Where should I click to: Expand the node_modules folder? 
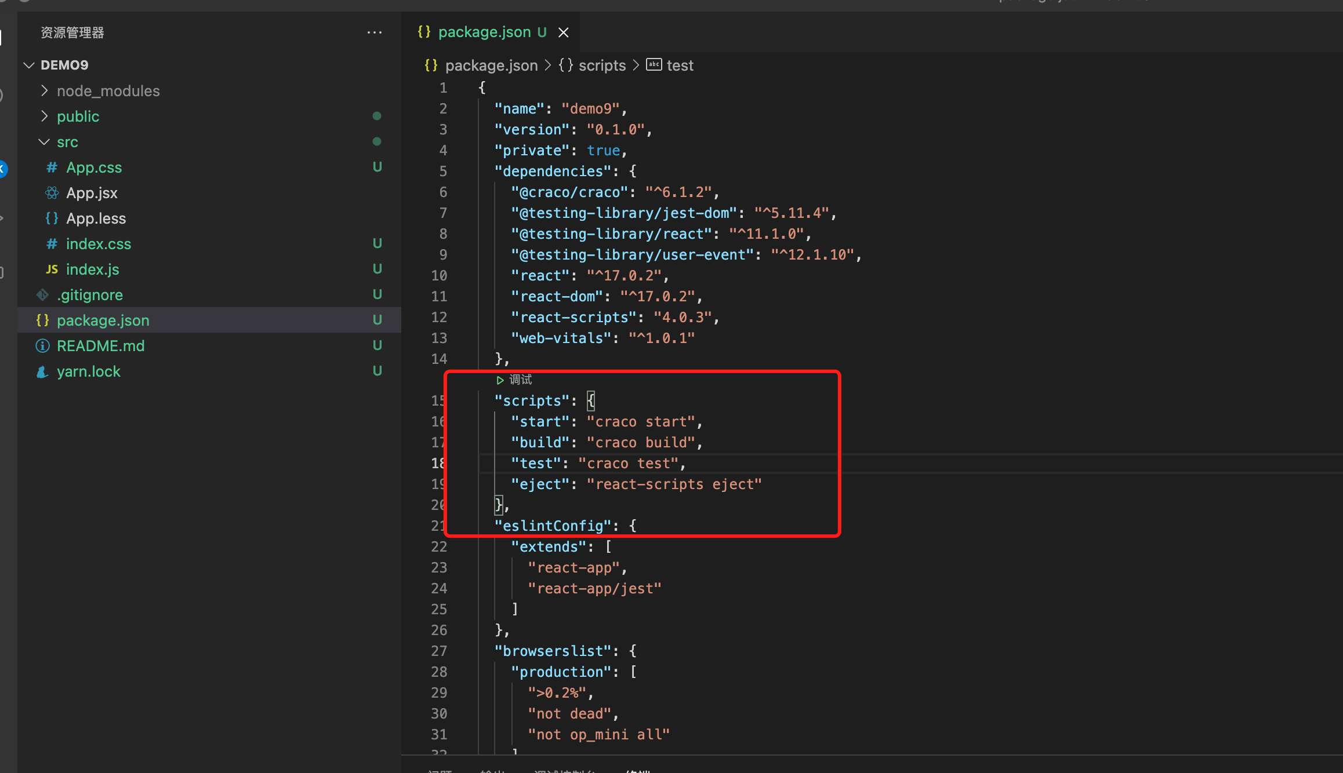45,91
